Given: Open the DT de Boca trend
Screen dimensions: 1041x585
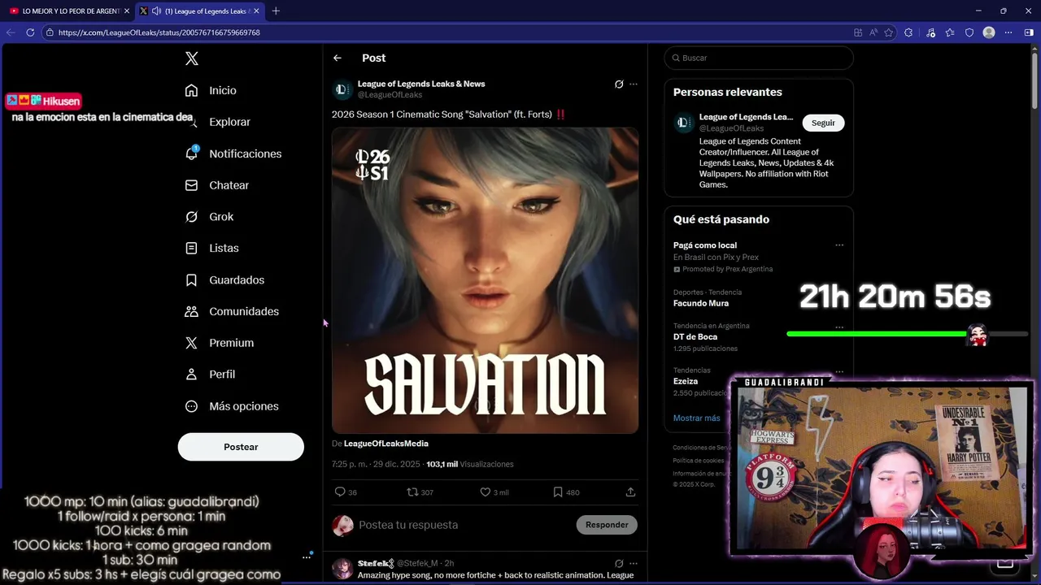Looking at the screenshot, I should pyautogui.click(x=695, y=337).
